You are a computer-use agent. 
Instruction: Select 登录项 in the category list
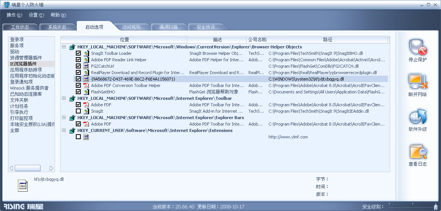click(17, 40)
